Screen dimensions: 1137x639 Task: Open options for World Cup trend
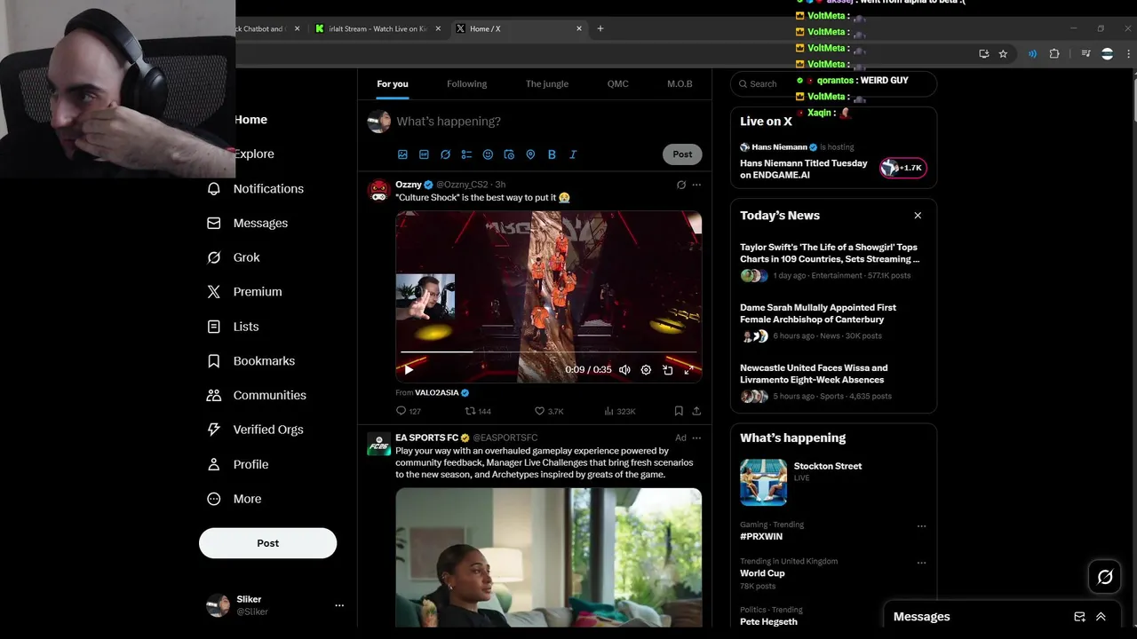coord(921,563)
